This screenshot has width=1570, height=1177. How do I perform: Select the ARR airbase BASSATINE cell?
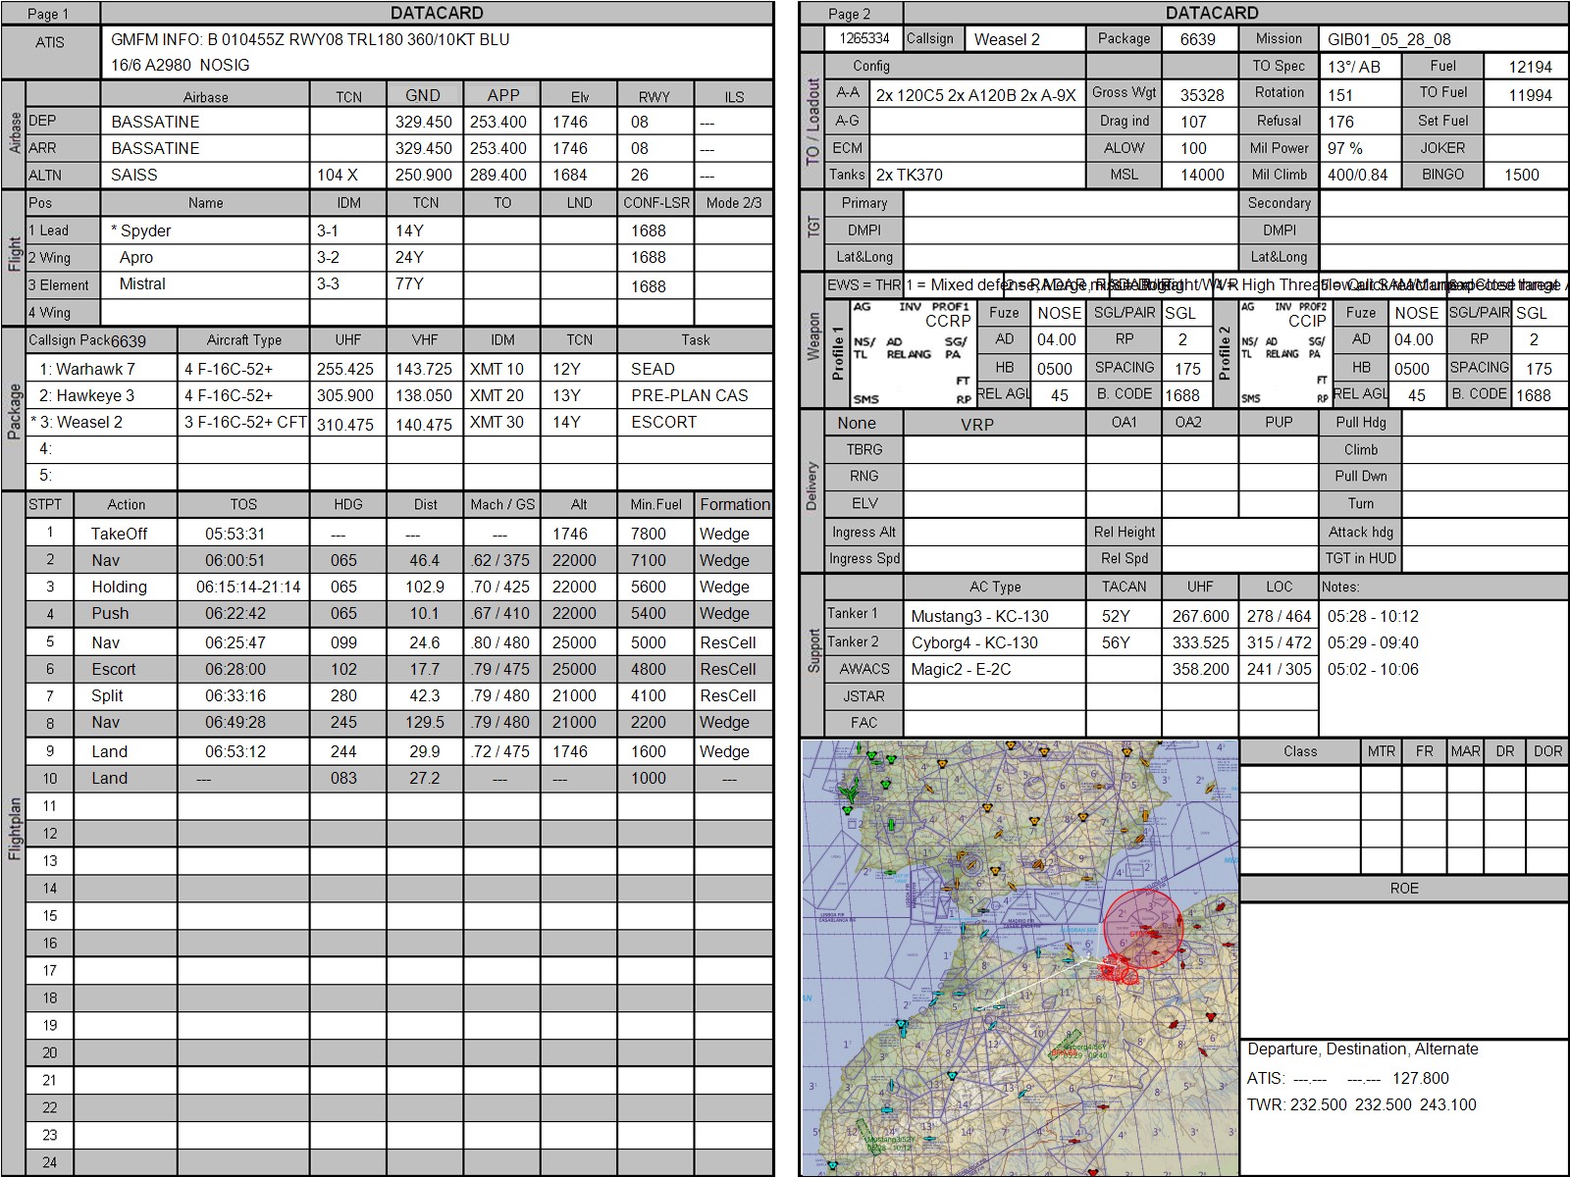click(x=204, y=148)
